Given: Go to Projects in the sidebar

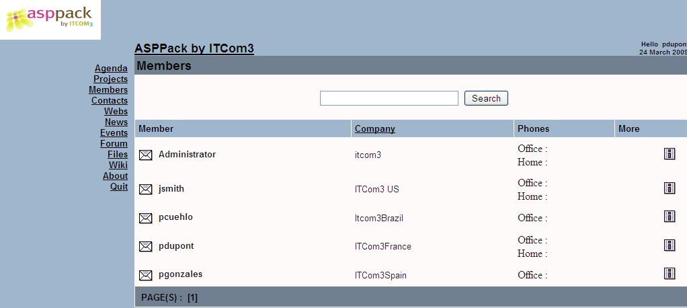Looking at the screenshot, I should (x=110, y=79).
